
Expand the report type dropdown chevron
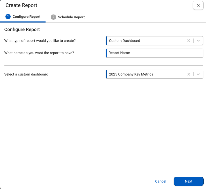pos(198,41)
